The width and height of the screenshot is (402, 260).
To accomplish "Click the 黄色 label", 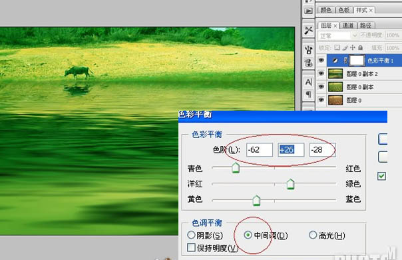I will (195, 199).
